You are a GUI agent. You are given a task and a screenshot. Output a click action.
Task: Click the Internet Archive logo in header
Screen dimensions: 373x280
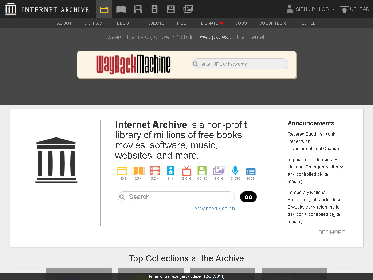[11, 9]
